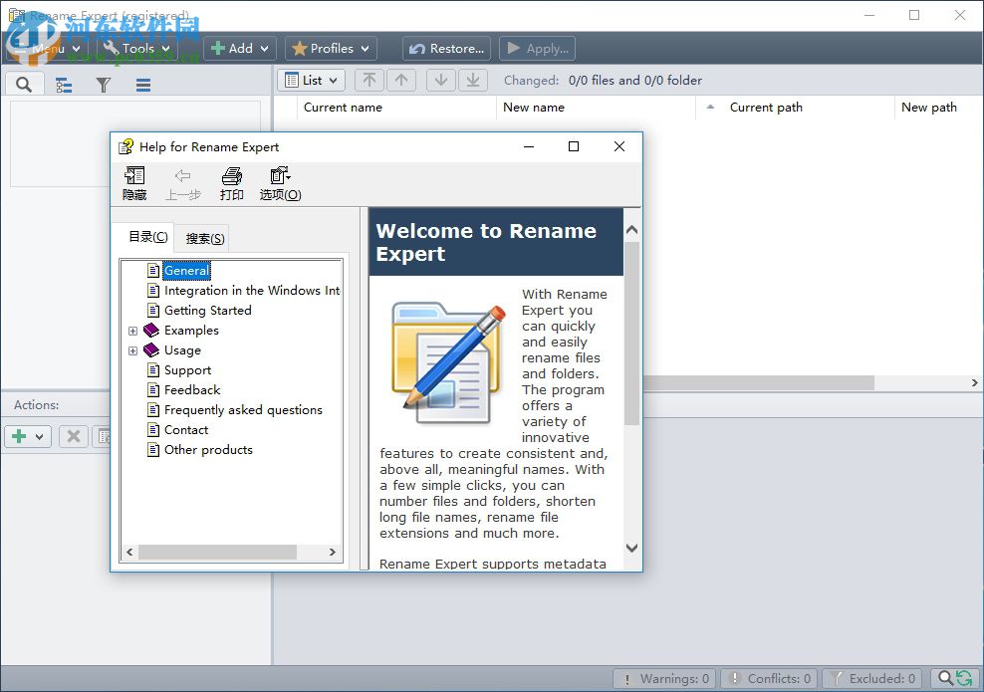Click the move to top arrow icon

tap(369, 80)
